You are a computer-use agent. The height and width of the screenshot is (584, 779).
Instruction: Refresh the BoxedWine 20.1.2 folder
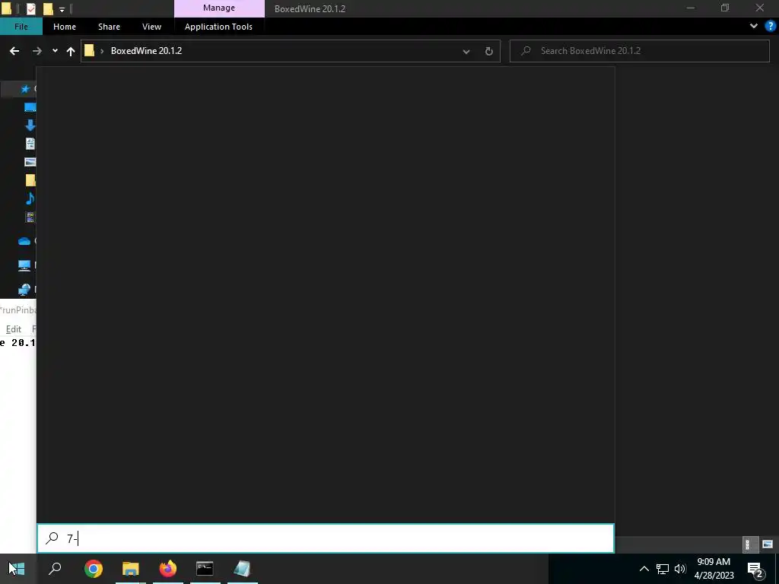489,51
